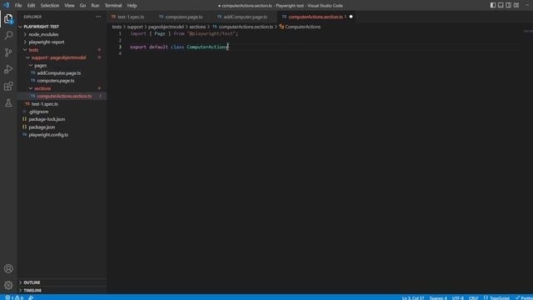Open the Run menu

pos(95,6)
